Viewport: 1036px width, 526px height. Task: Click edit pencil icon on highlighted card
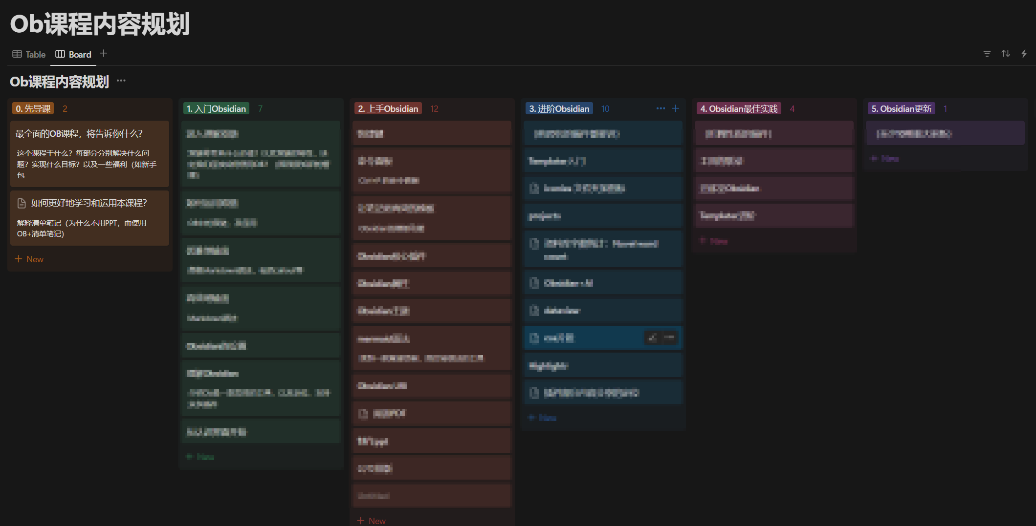[x=653, y=337]
